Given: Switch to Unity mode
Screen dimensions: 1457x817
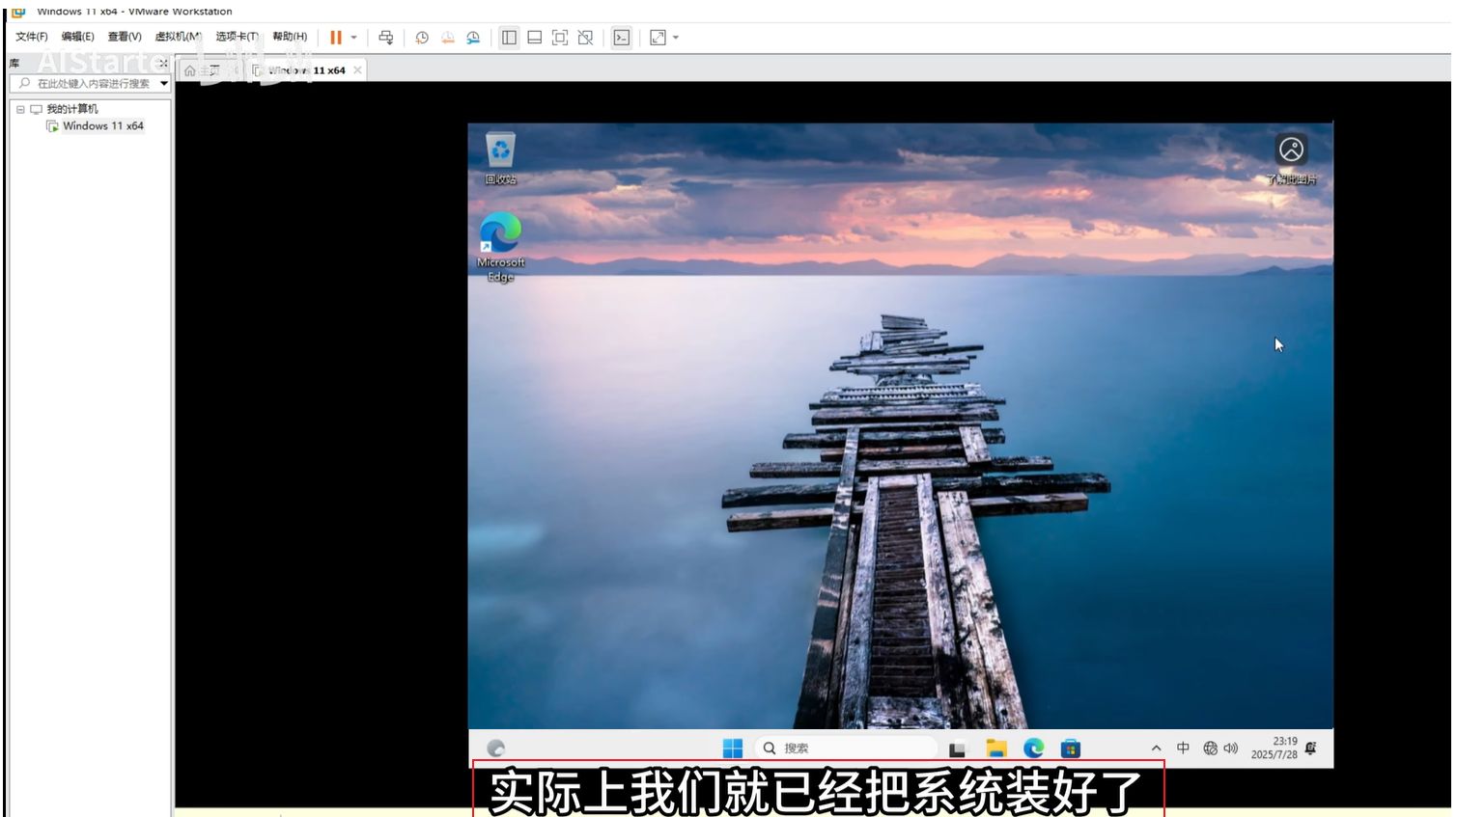Looking at the screenshot, I should 585,38.
